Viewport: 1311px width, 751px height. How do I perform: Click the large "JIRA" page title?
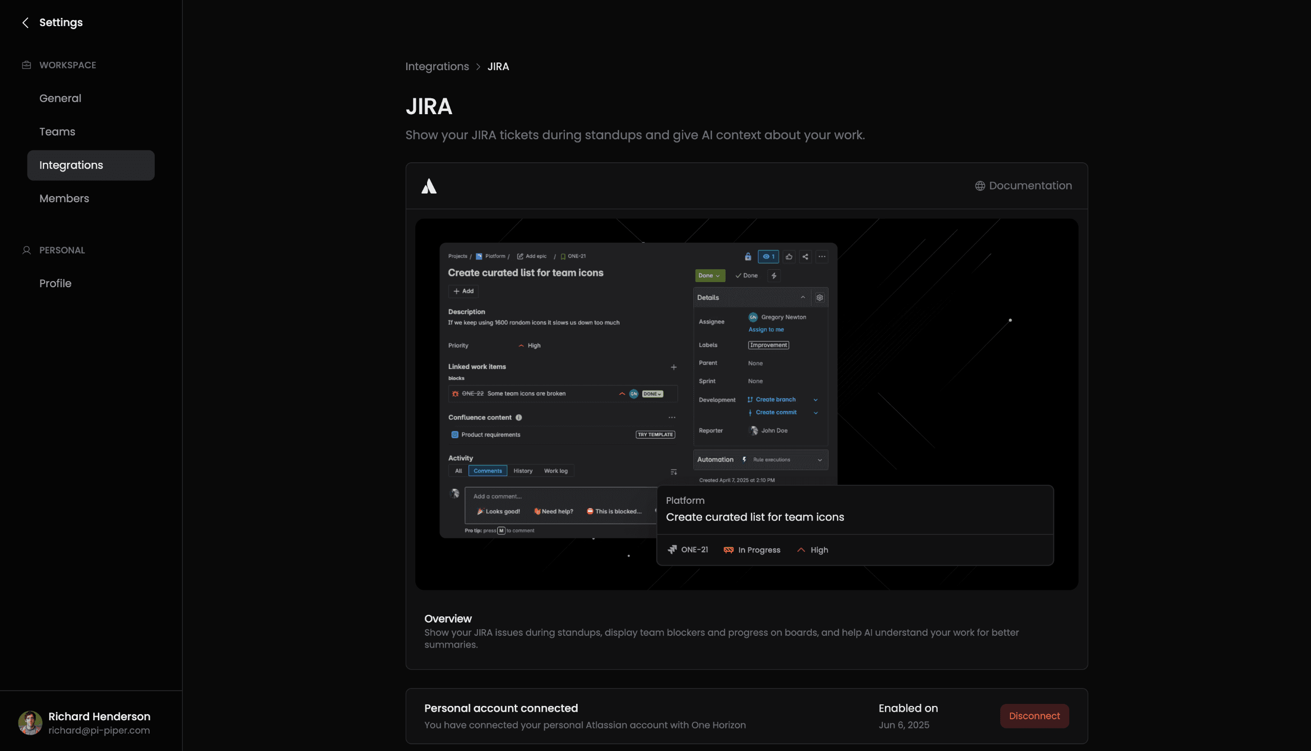(429, 107)
